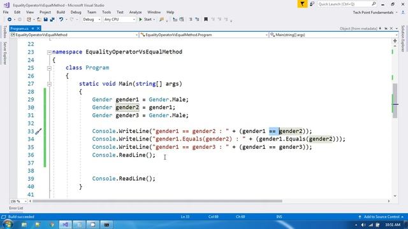Collapse the static void Main outlining region
The height and width of the screenshot is (229, 408).
(x=49, y=84)
